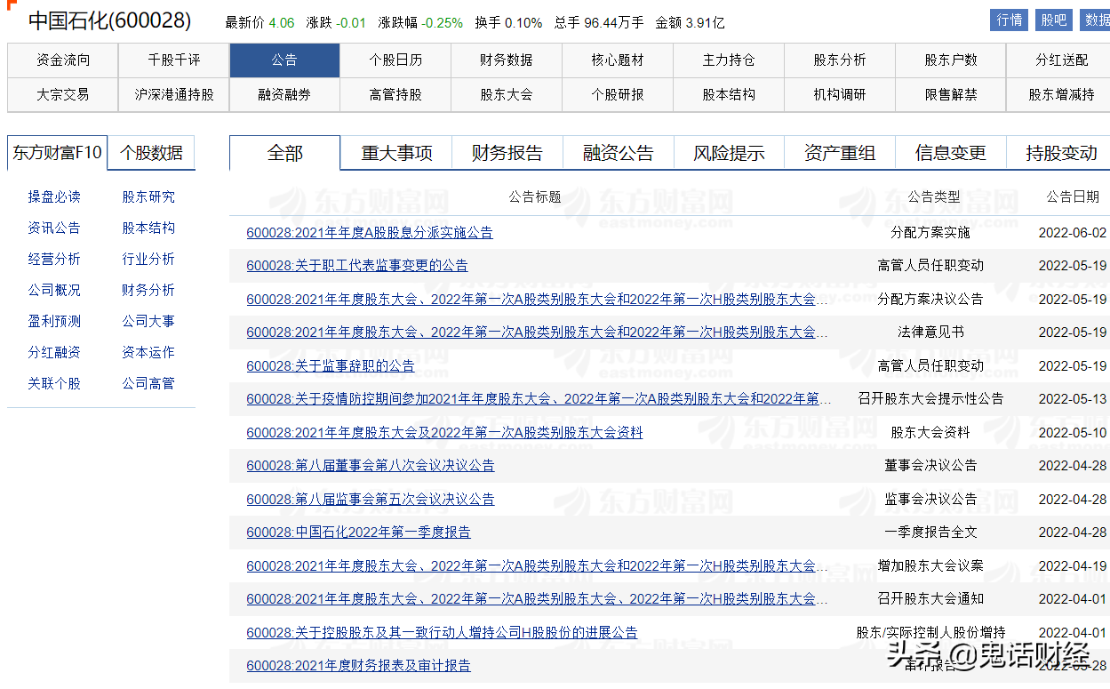Open the 2021年度财务报表及审计报告 link
1110x689 pixels.
point(359,665)
